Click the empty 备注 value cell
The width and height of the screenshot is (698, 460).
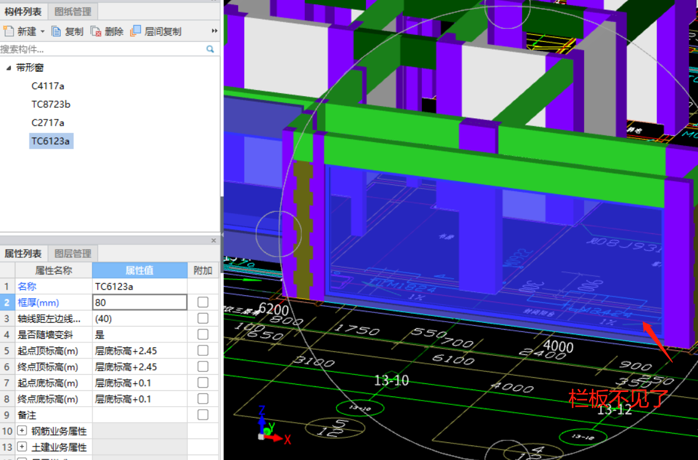(140, 415)
